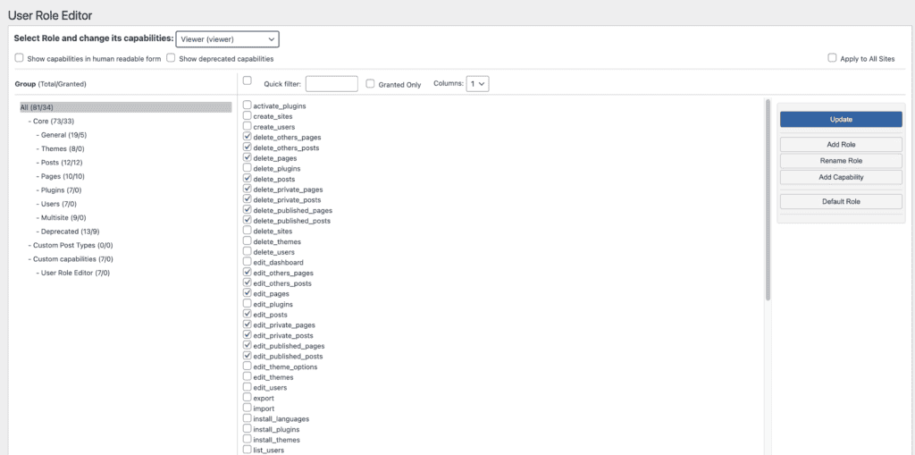The width and height of the screenshot is (915, 455).
Task: Uncheck the edit_published_pages capability
Action: point(248,345)
